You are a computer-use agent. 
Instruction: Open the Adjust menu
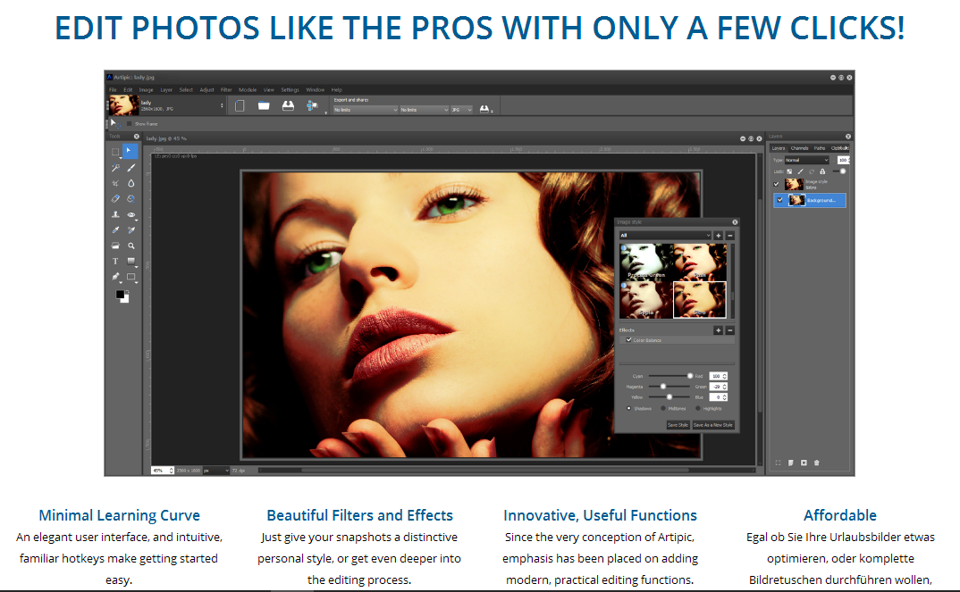207,90
